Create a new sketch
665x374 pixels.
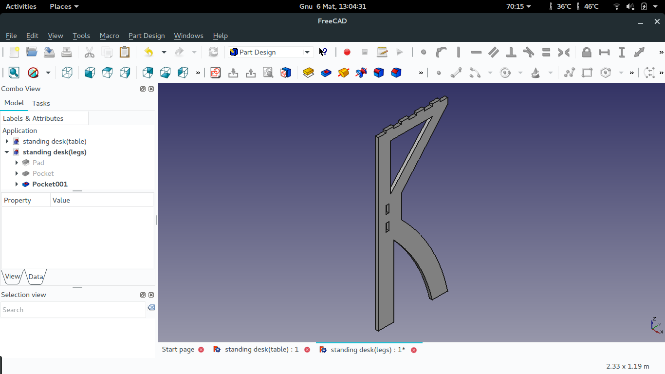tap(216, 72)
